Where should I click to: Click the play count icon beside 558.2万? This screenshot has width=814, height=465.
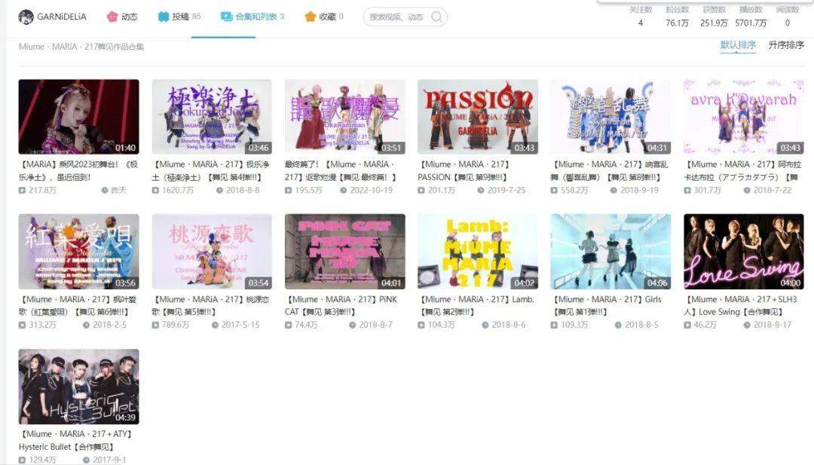pos(554,191)
